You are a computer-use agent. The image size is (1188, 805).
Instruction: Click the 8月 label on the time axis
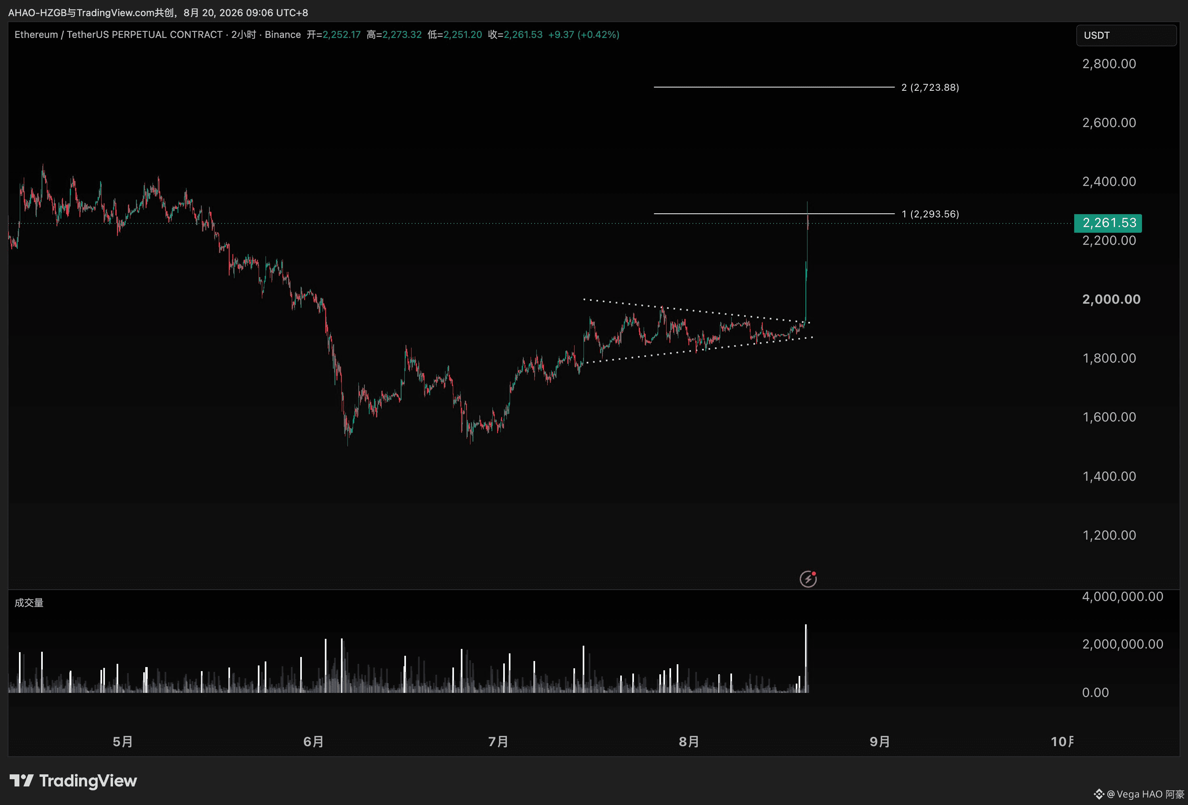point(688,742)
